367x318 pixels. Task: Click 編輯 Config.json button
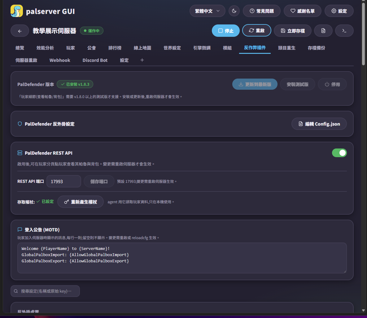[319, 124]
